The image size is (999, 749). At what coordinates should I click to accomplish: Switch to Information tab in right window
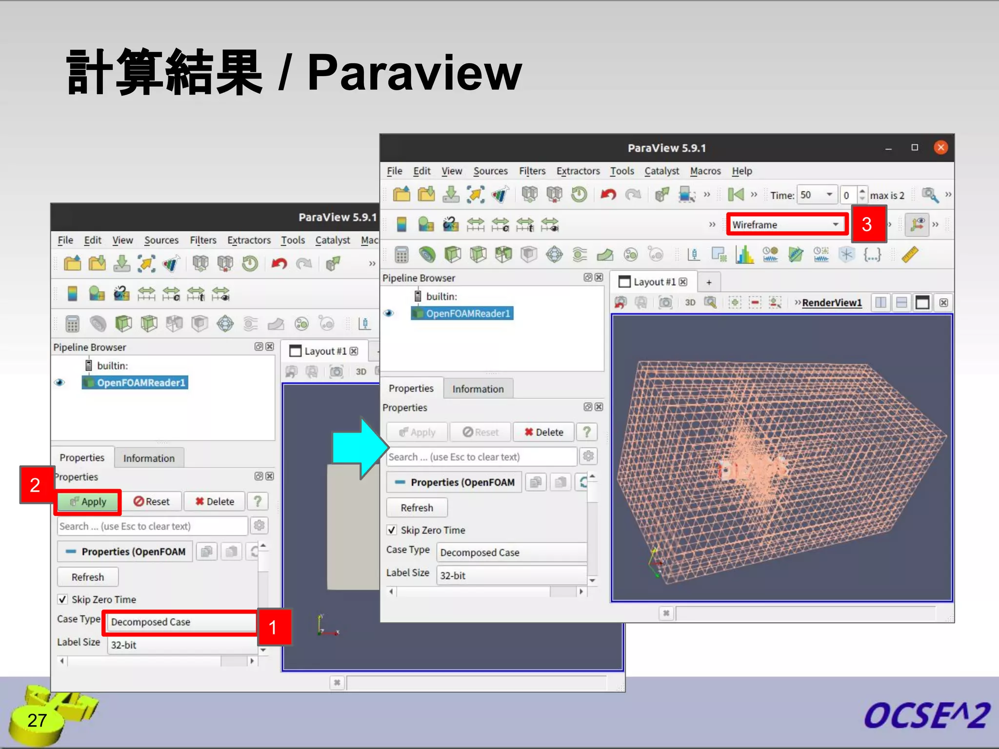click(478, 389)
